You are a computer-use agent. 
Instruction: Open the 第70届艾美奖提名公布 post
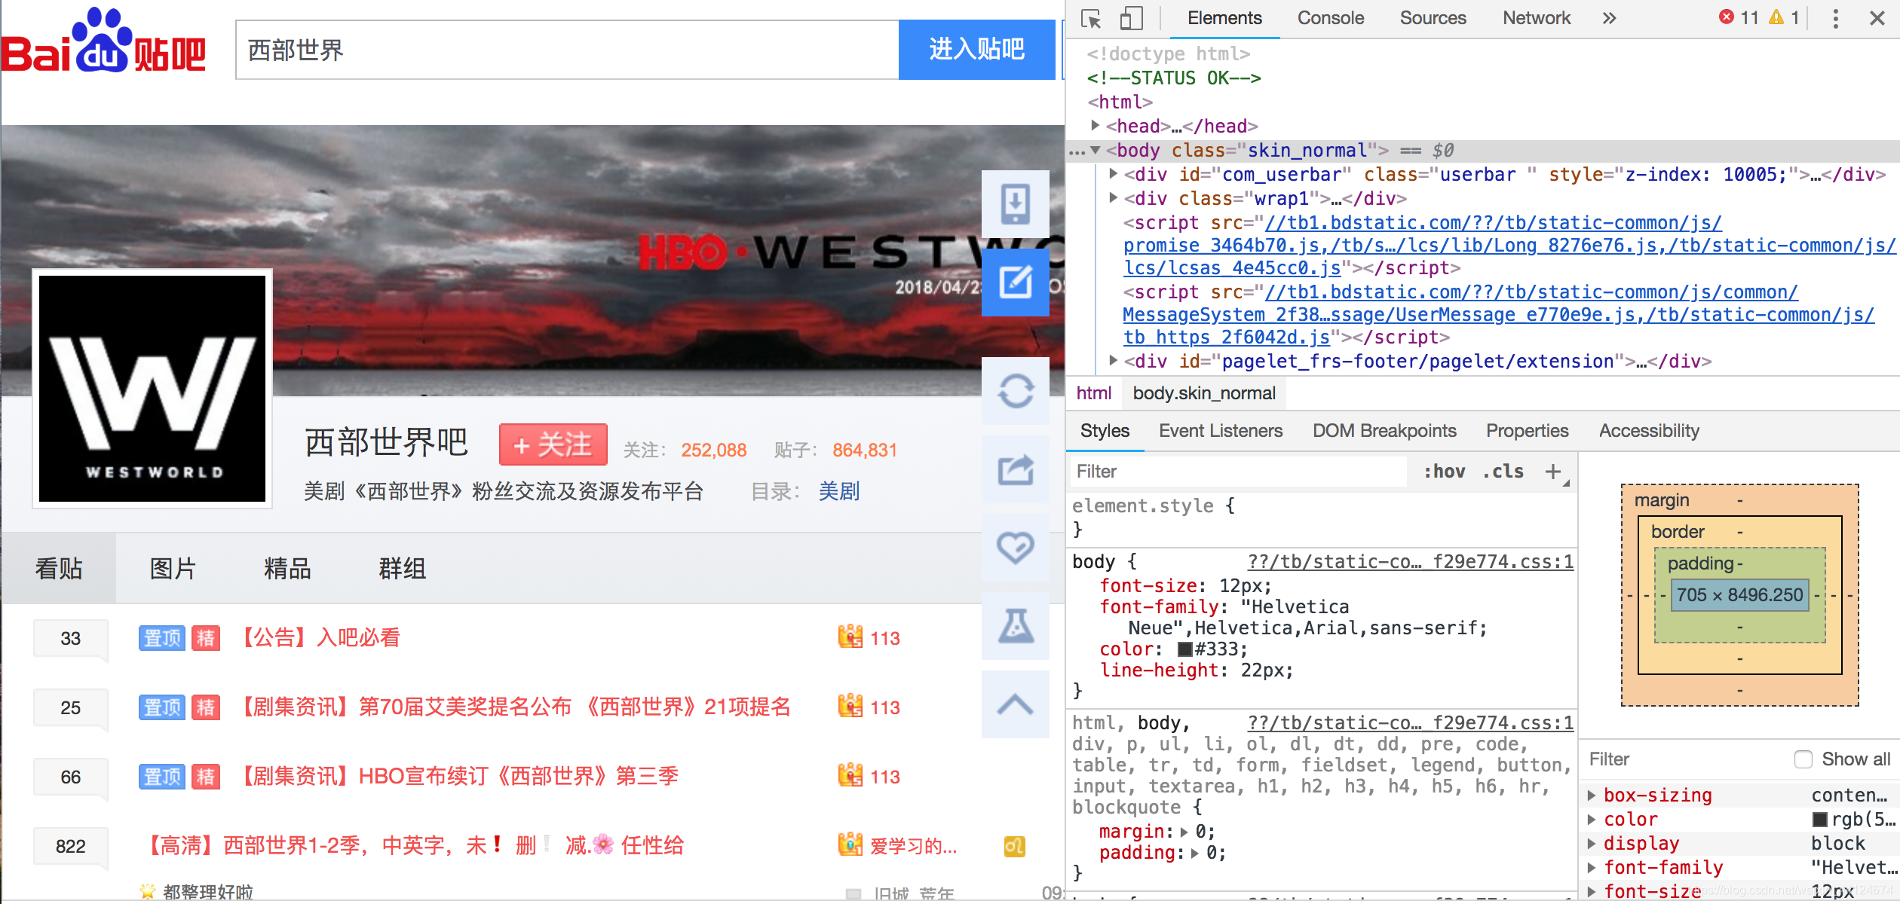click(x=513, y=707)
